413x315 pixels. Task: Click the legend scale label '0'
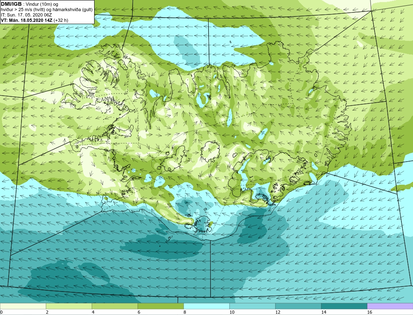(1, 312)
